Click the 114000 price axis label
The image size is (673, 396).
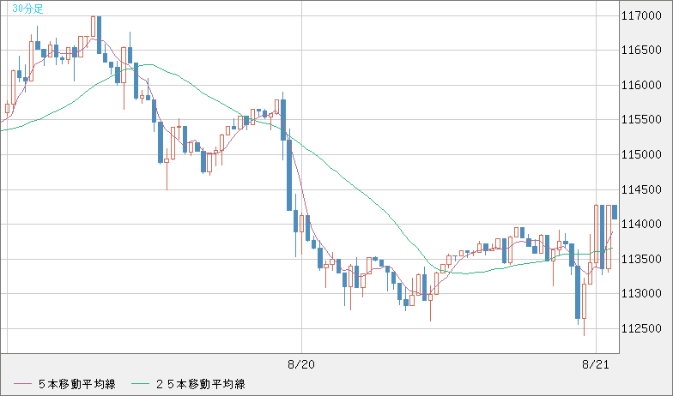[x=642, y=224]
